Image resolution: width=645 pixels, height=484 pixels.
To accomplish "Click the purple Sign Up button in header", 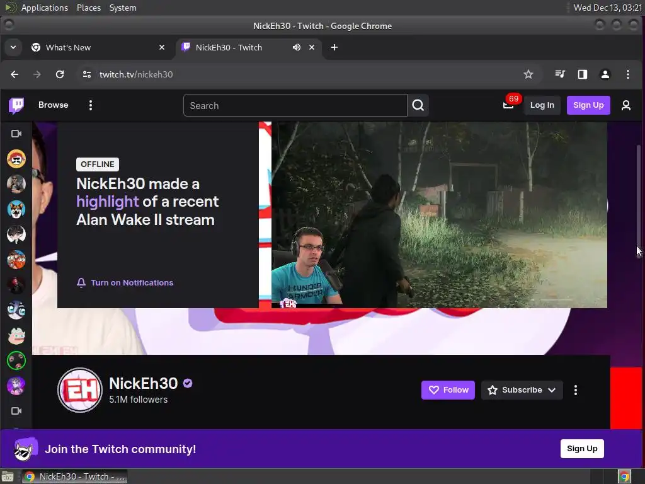I will [588, 105].
